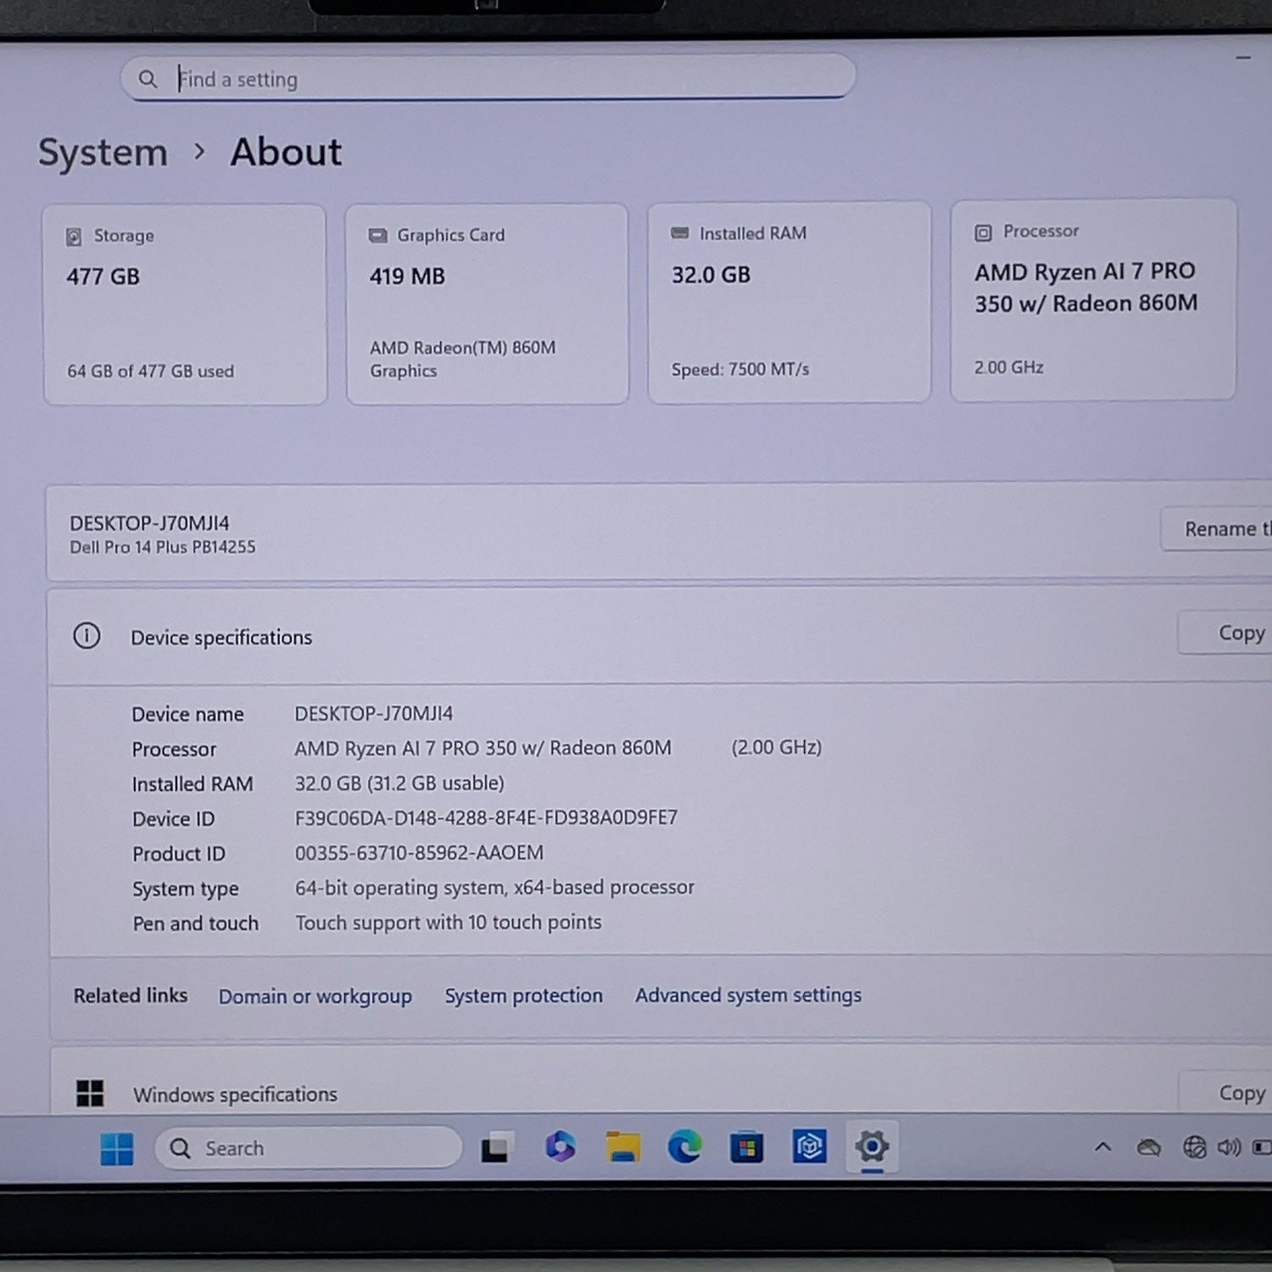Click the Settings gear in the taskbar
Viewport: 1272px width, 1272px height.
pyautogui.click(x=872, y=1146)
